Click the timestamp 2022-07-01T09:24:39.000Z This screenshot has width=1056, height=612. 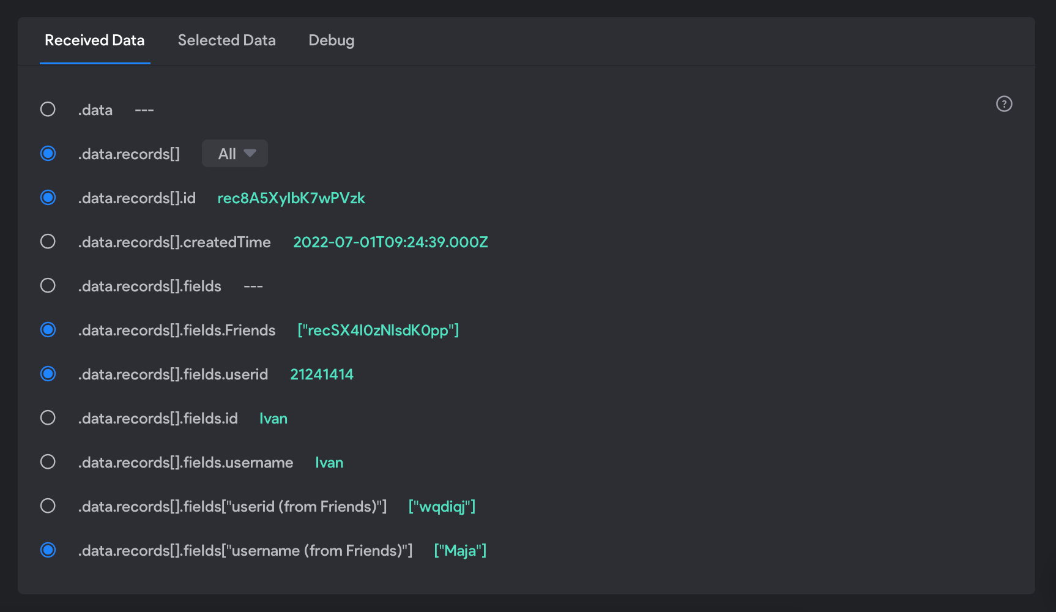(x=390, y=242)
